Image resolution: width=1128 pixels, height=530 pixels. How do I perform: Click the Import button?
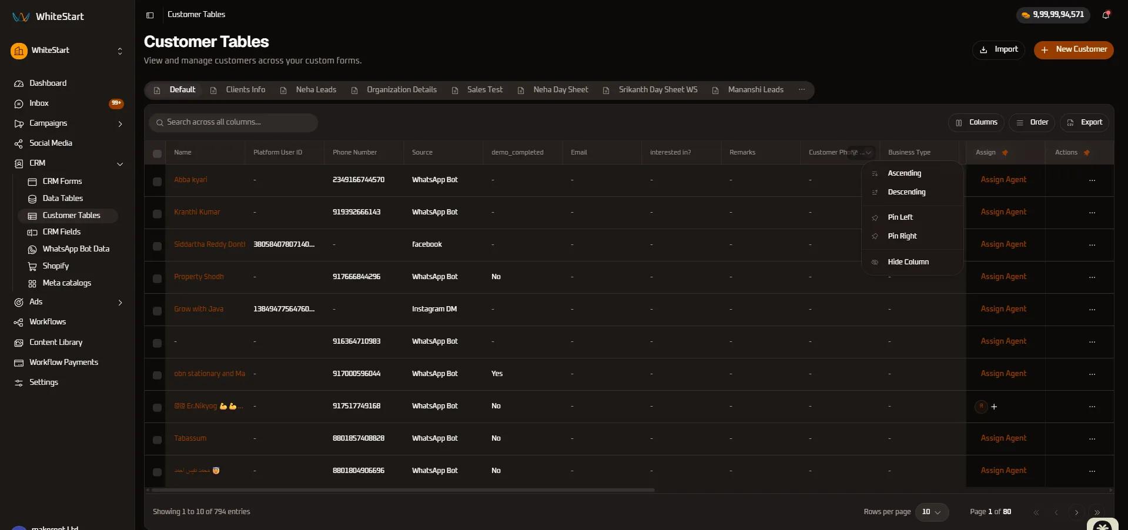click(998, 50)
